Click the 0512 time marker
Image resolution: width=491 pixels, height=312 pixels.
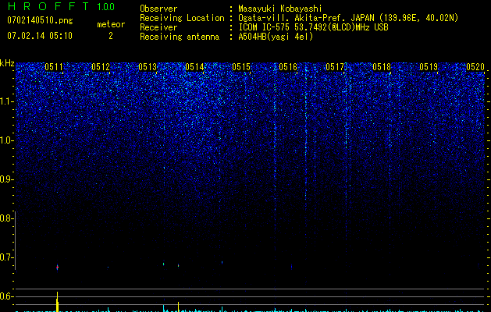(x=101, y=67)
